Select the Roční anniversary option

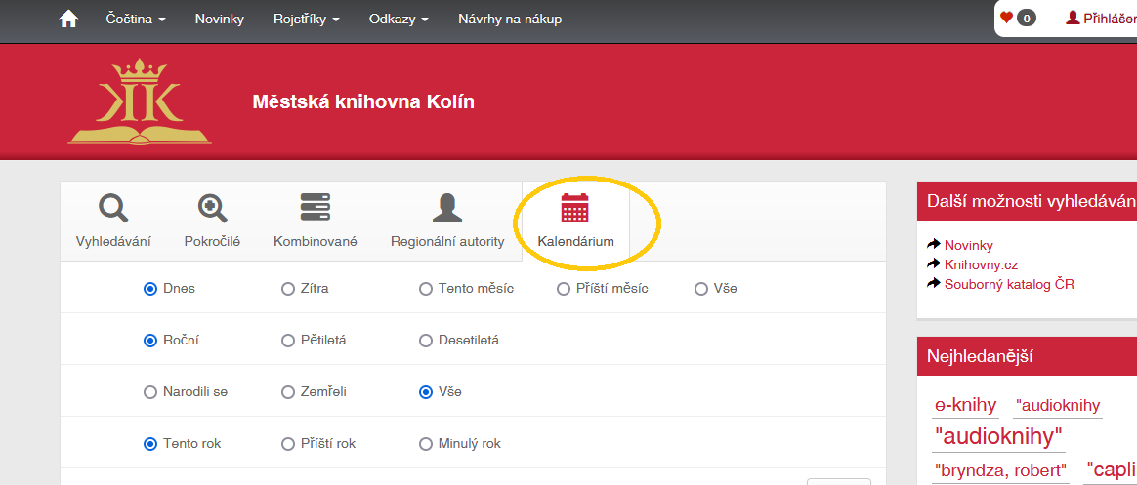pos(150,340)
